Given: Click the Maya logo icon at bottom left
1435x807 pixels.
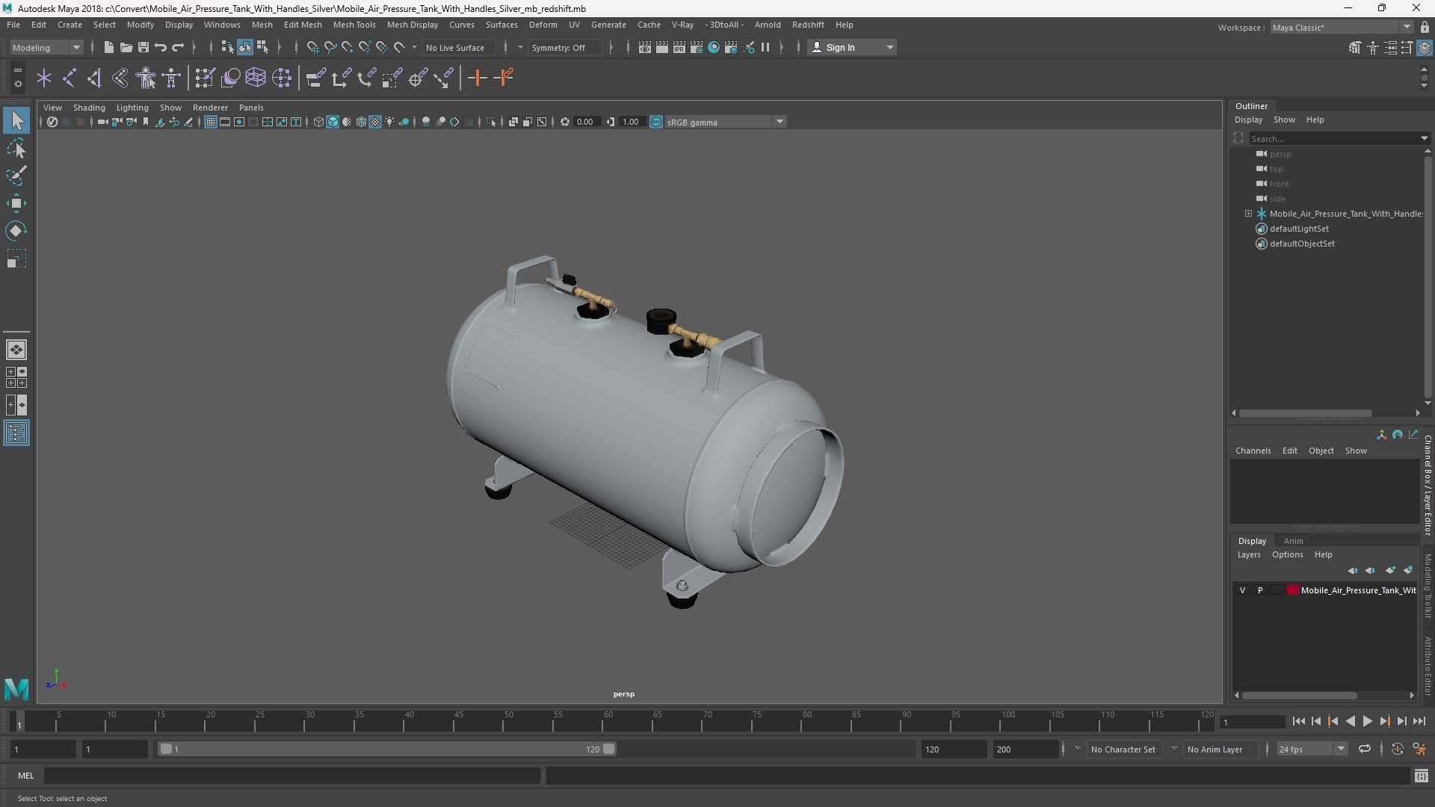Looking at the screenshot, I should click(x=16, y=688).
